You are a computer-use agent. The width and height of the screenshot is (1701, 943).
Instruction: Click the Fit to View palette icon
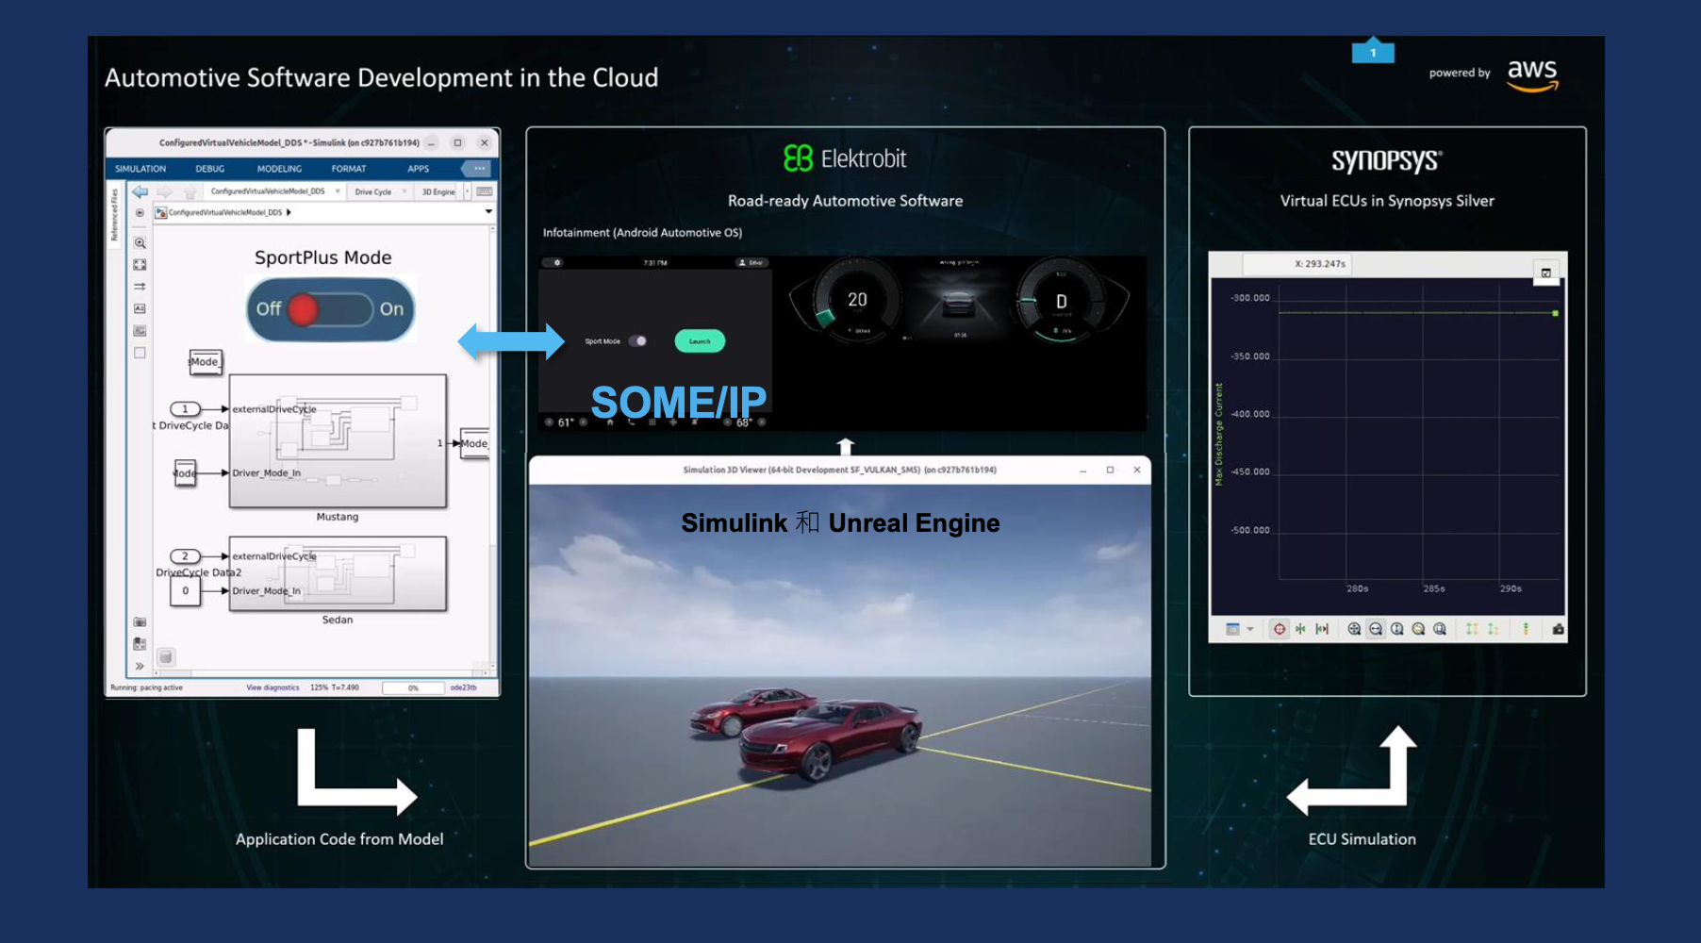(x=140, y=265)
